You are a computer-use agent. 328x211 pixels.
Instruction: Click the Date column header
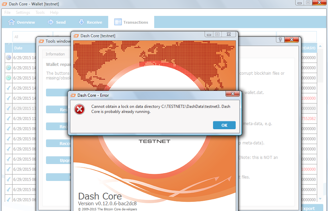pyautogui.click(x=24, y=48)
